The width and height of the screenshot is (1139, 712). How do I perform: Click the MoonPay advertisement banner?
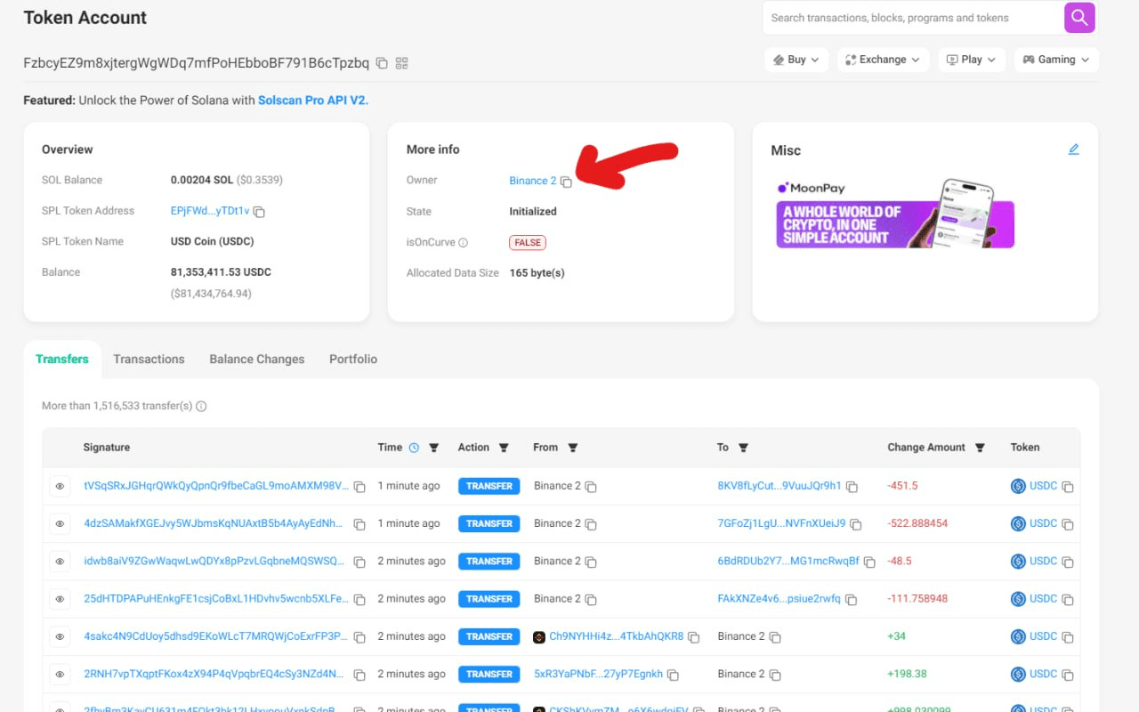pos(895,214)
